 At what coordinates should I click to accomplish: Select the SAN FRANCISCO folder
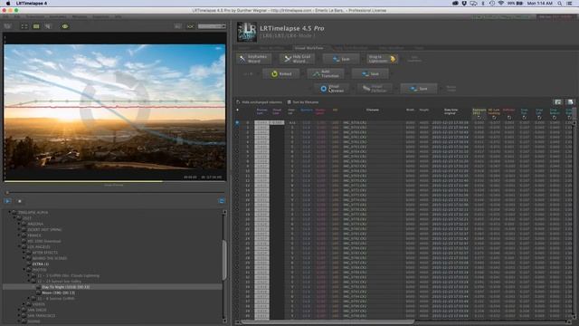tap(41, 316)
